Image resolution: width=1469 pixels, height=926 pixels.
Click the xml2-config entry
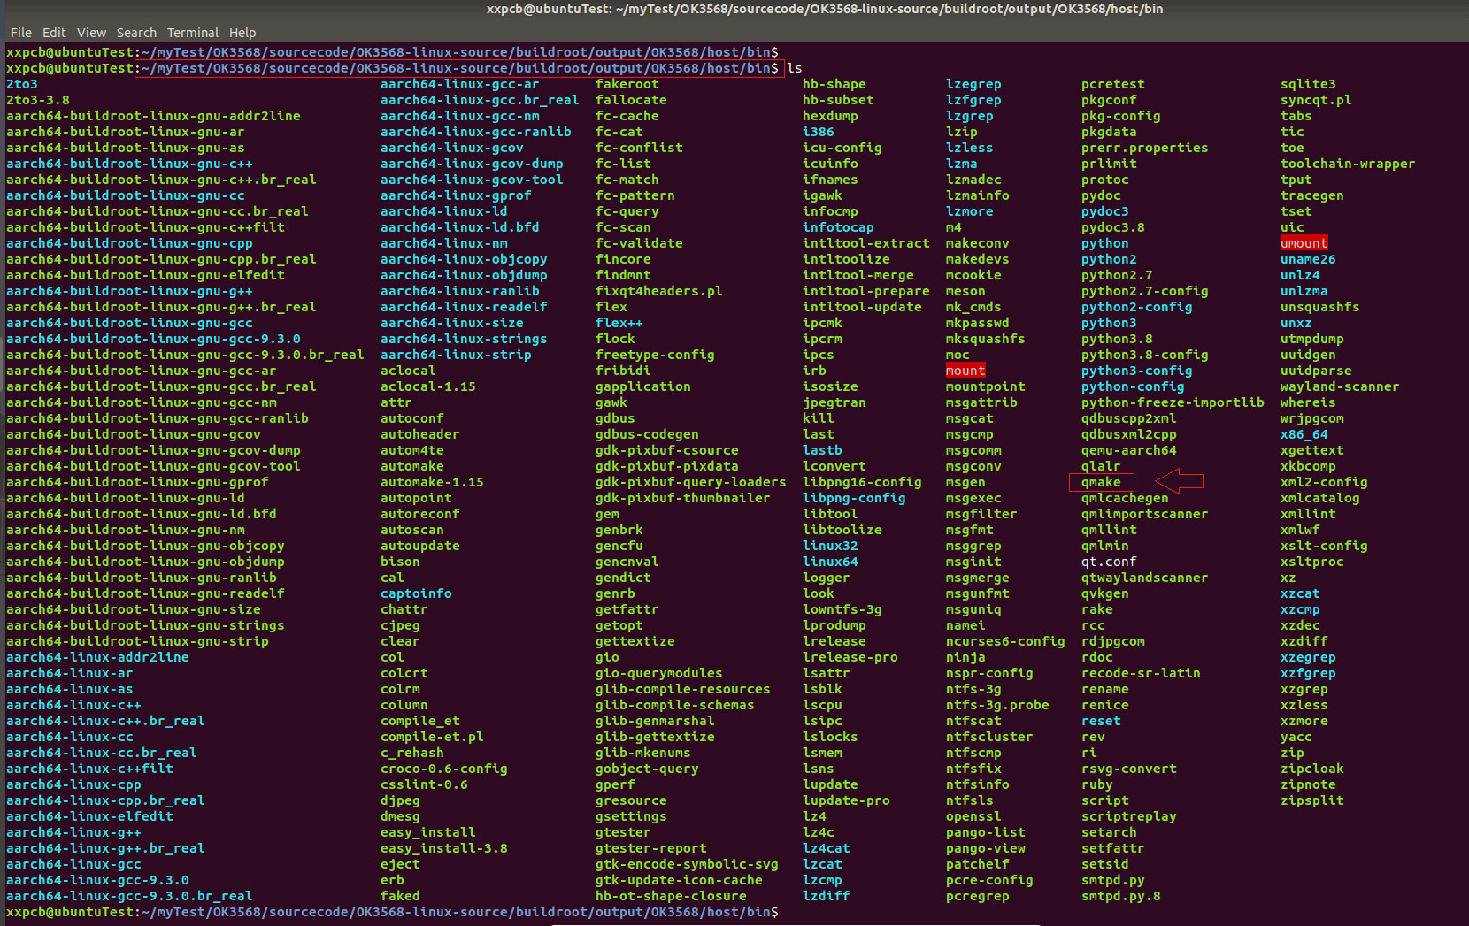tap(1324, 482)
